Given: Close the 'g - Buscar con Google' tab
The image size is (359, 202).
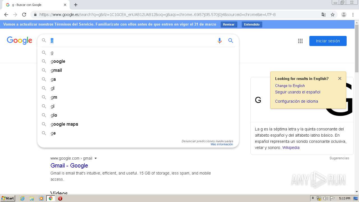Looking at the screenshot, I should pyautogui.click(x=65, y=5).
